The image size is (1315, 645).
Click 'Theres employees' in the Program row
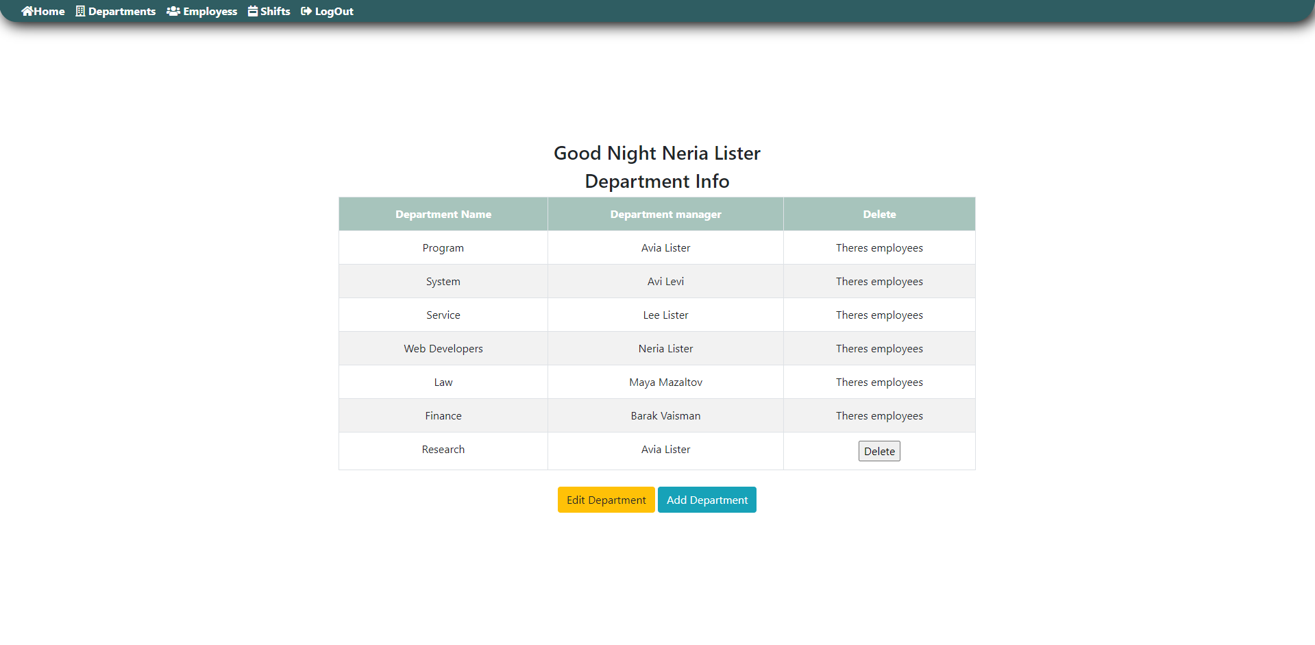point(879,247)
